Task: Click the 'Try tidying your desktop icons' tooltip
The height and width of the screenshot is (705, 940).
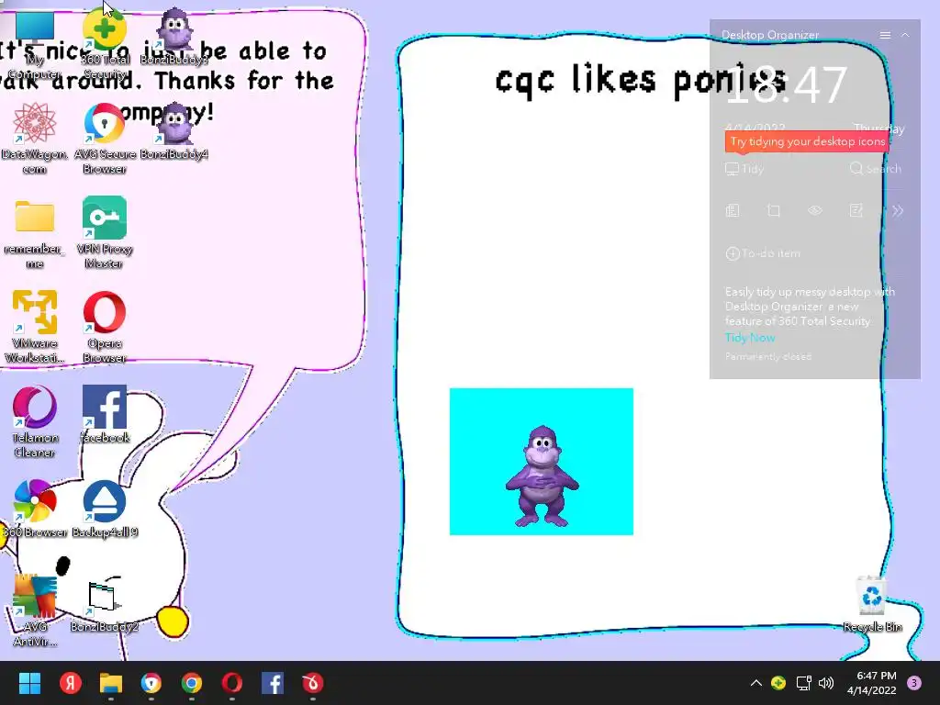Action: pyautogui.click(x=807, y=142)
